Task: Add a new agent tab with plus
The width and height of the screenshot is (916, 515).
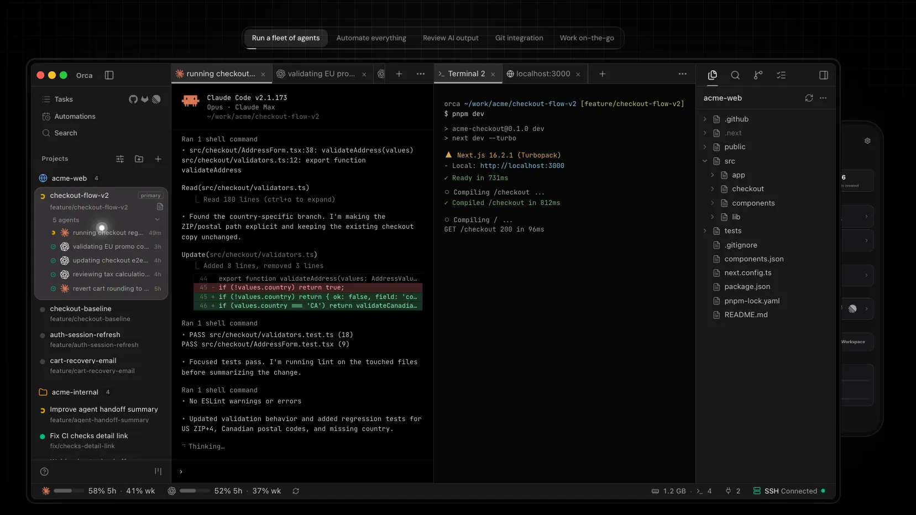Action: [x=399, y=74]
